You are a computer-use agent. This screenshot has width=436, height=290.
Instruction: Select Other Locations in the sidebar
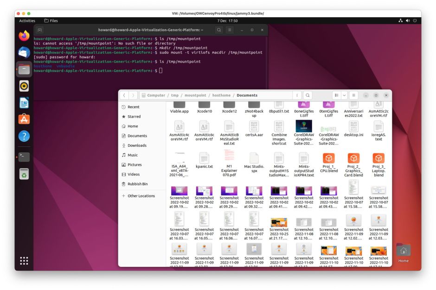141,196
